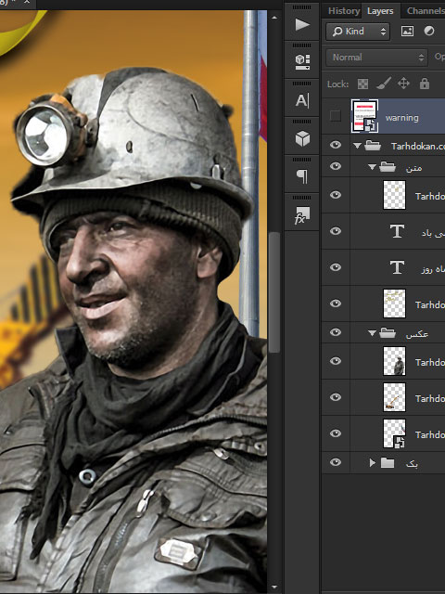Image resolution: width=445 pixels, height=594 pixels.
Task: Open the 3D cube panel icon
Action: point(302,138)
